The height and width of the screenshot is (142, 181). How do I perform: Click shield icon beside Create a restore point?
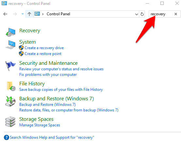click(x=21, y=54)
